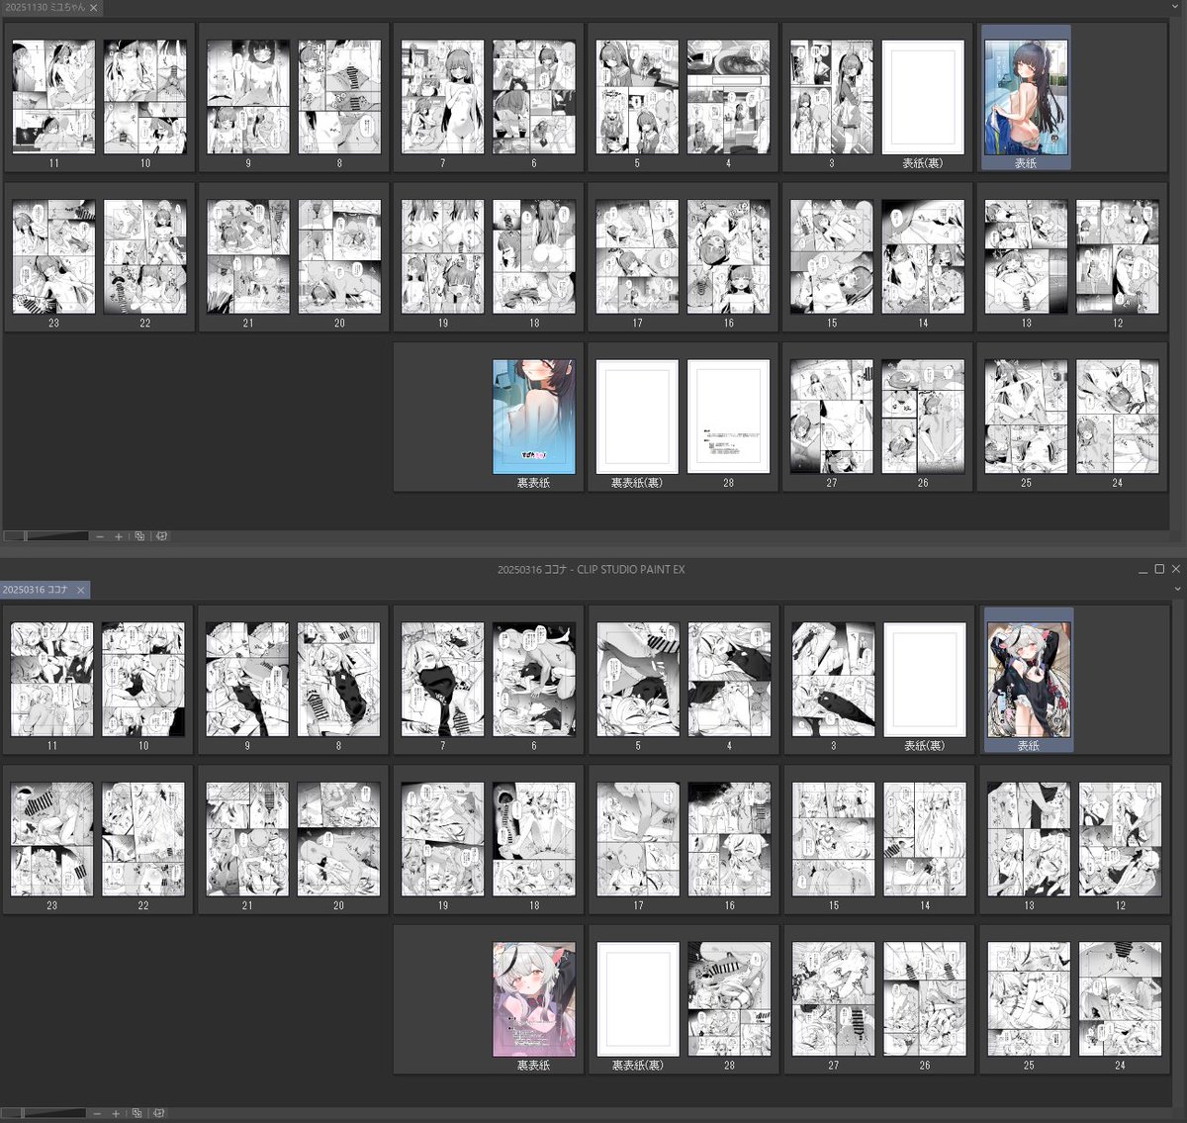This screenshot has width=1187, height=1123.
Task: Click page label "25" in ココナ window
Action: pos(1029,1066)
